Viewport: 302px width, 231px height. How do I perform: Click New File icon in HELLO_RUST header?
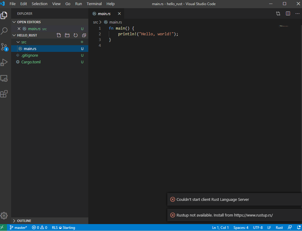click(58, 35)
